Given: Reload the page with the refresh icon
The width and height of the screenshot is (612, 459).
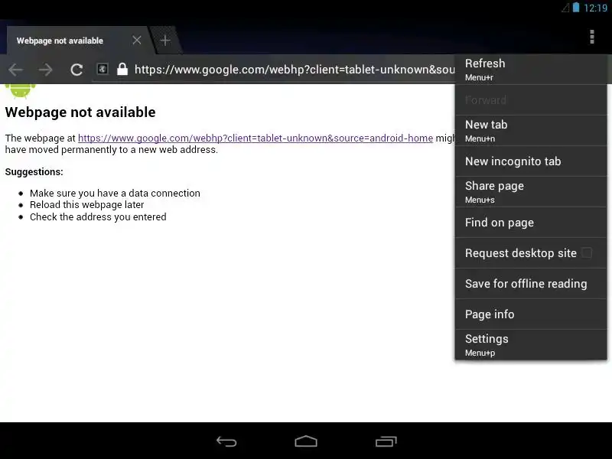Looking at the screenshot, I should pos(76,70).
